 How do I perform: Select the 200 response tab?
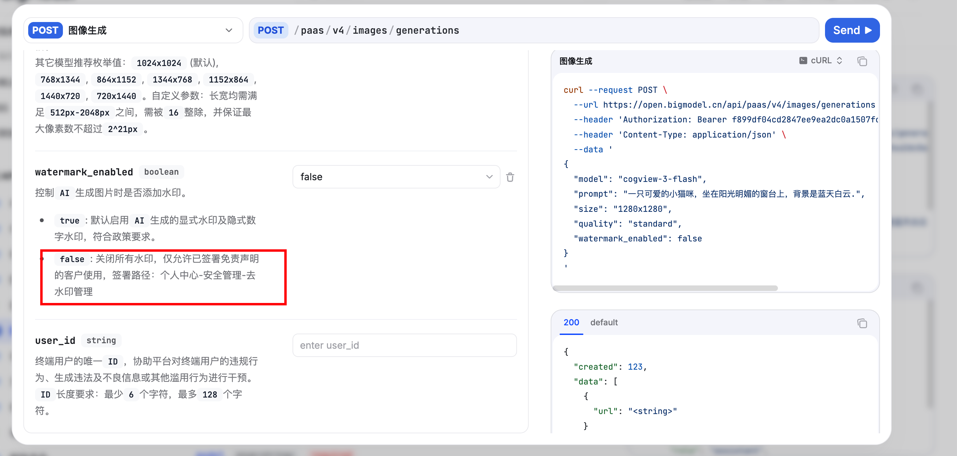pos(571,322)
